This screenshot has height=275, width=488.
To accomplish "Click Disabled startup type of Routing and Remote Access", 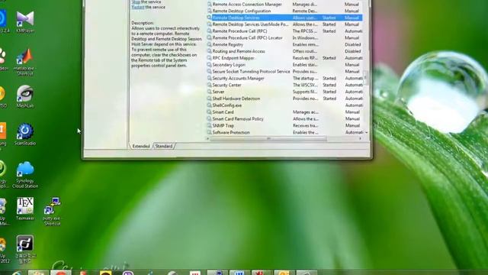I will [353, 51].
